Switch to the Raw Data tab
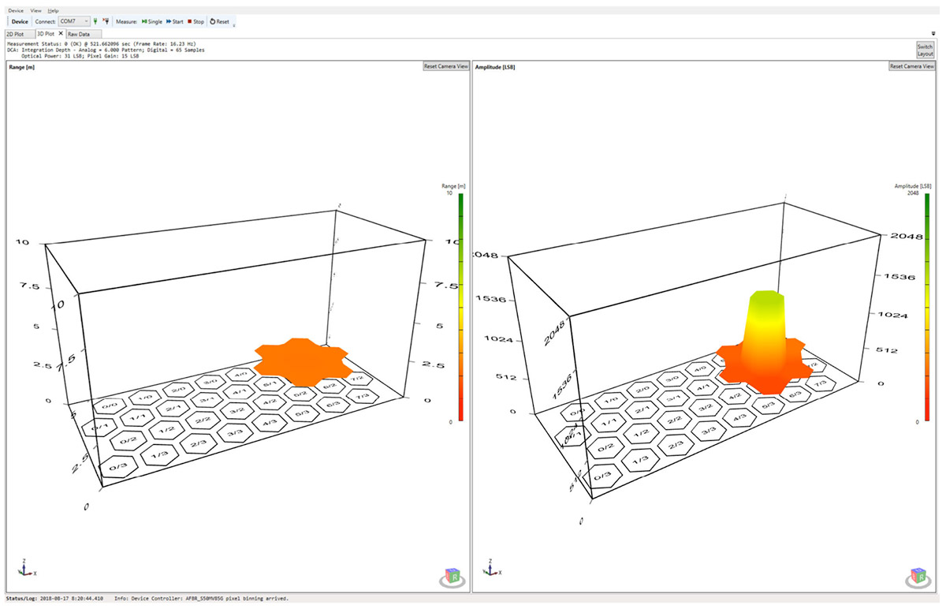 pyautogui.click(x=79, y=34)
